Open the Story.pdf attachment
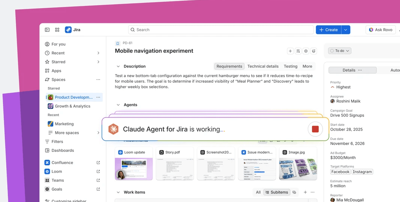 pos(175,163)
